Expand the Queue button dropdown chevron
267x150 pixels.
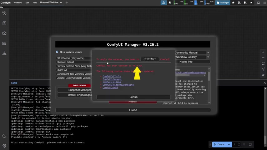tap(229, 144)
